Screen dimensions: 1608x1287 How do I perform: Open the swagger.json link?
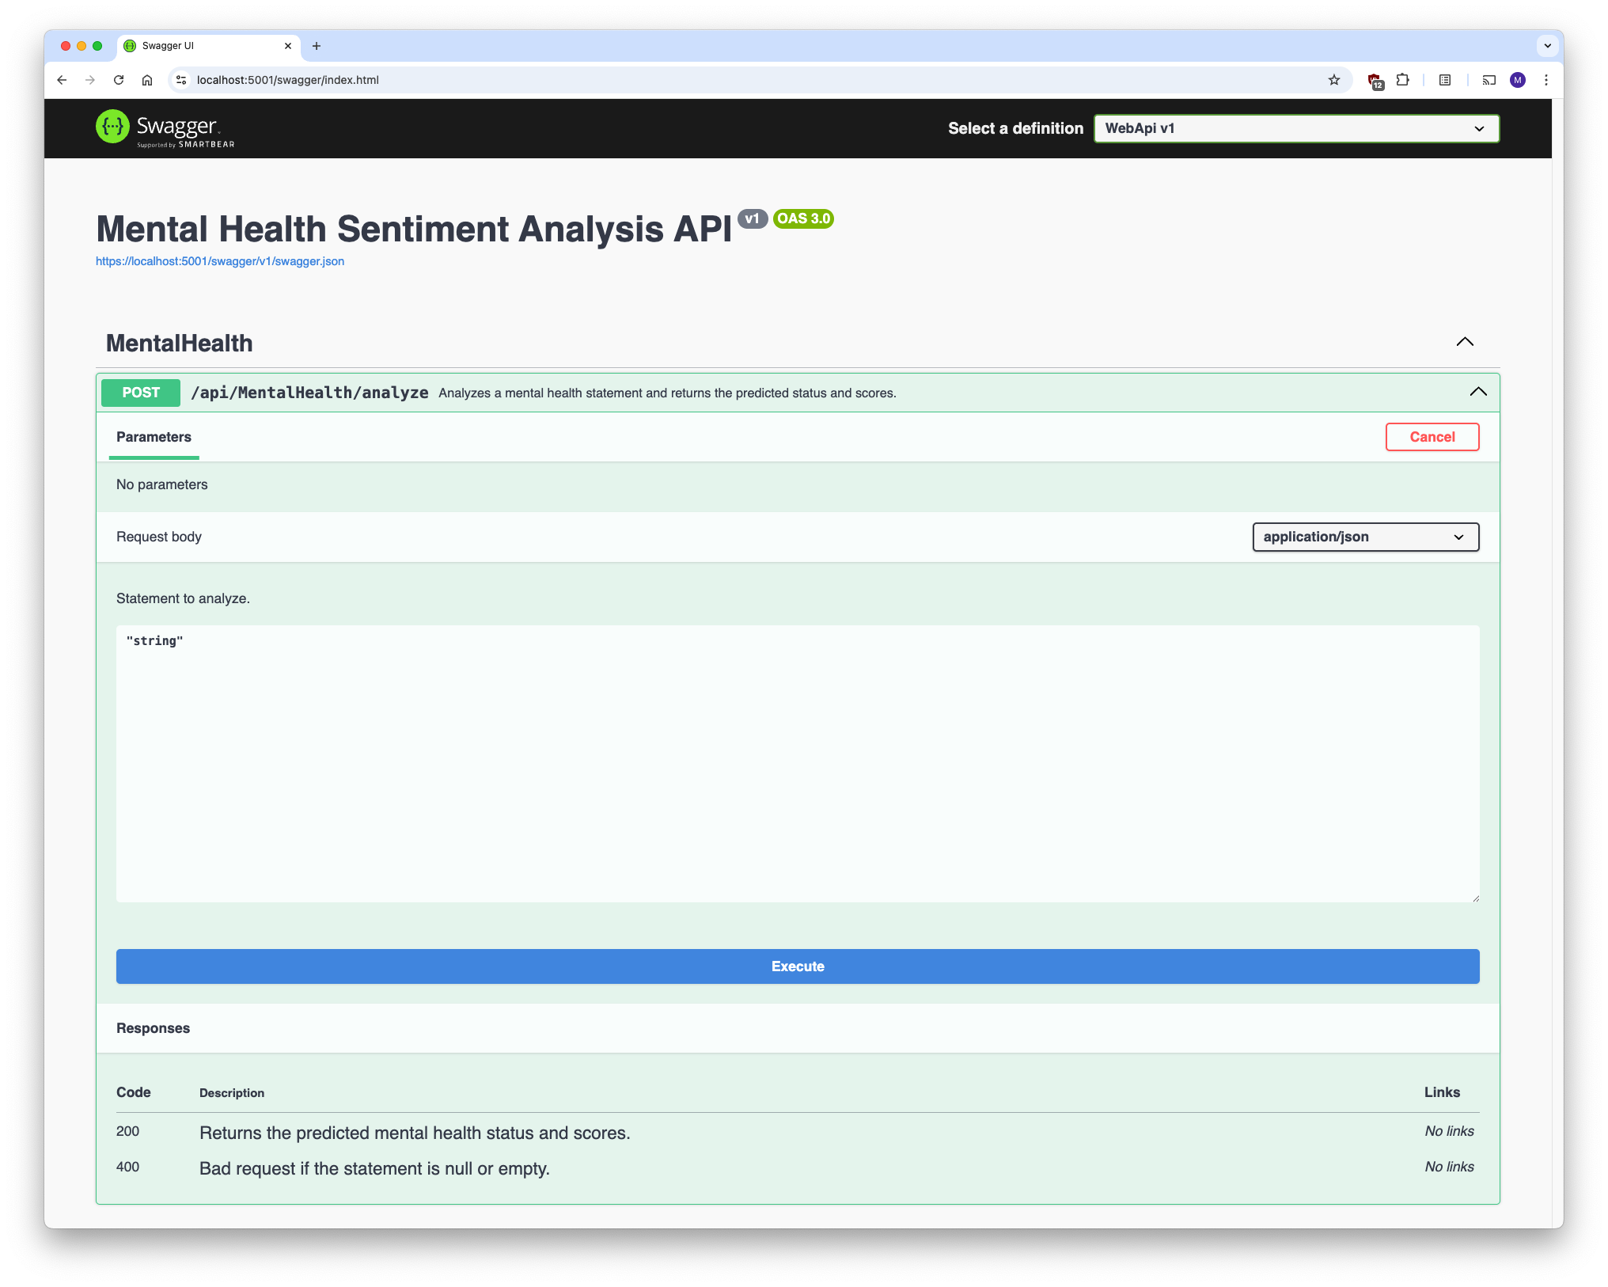point(220,261)
